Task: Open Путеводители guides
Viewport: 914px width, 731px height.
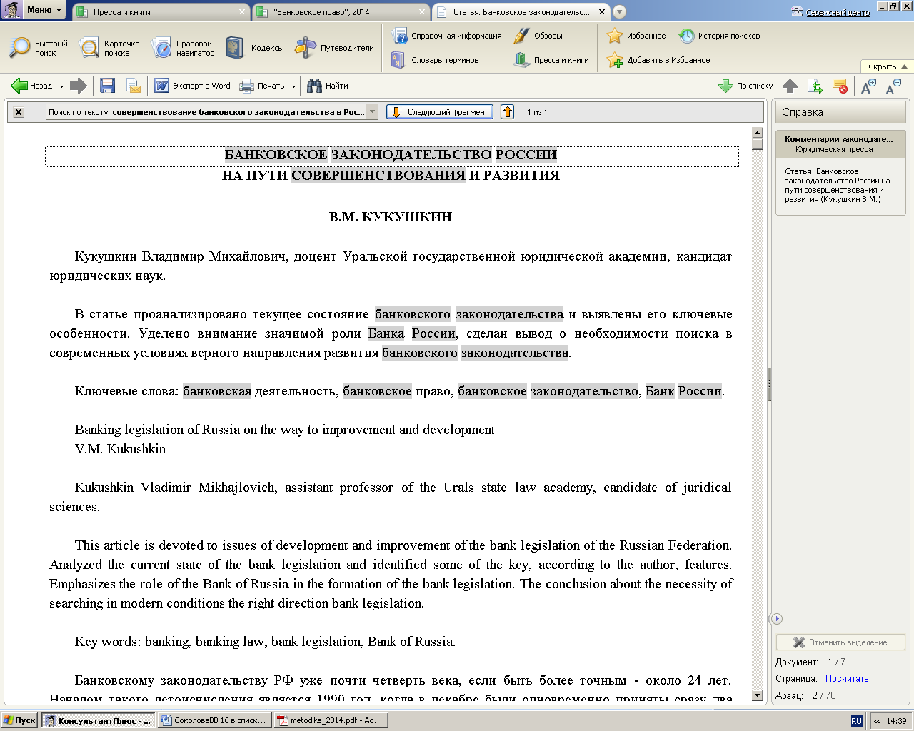Action: coord(335,48)
